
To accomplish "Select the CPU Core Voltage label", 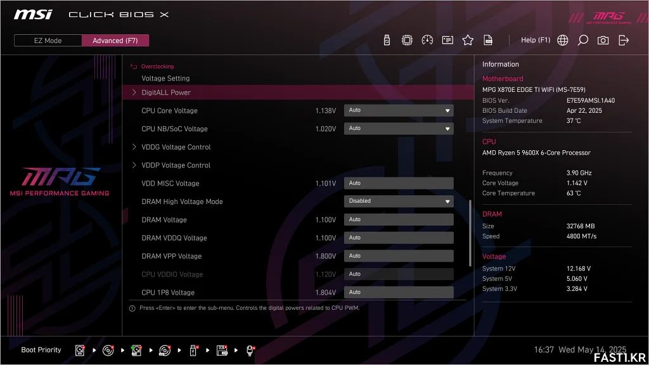I will pos(169,110).
